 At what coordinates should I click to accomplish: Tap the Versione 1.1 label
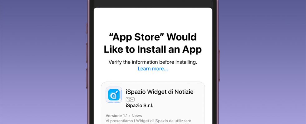[x=116, y=116]
